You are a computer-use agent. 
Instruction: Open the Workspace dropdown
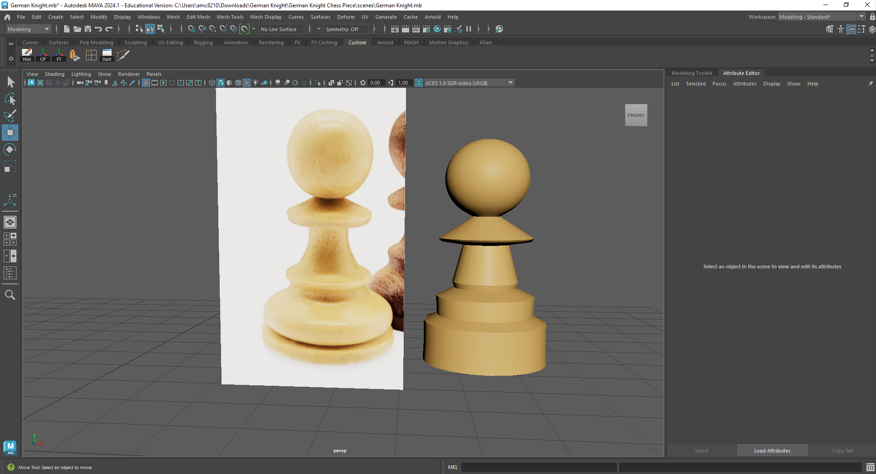(x=860, y=16)
